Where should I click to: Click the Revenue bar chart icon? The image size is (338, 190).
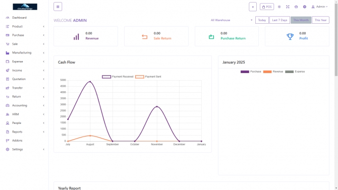tap(76, 37)
